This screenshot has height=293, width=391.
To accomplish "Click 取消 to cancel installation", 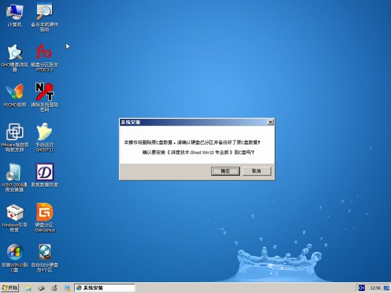I will (256, 171).
